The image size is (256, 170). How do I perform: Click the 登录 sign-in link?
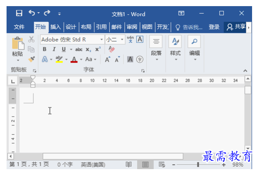214,27
